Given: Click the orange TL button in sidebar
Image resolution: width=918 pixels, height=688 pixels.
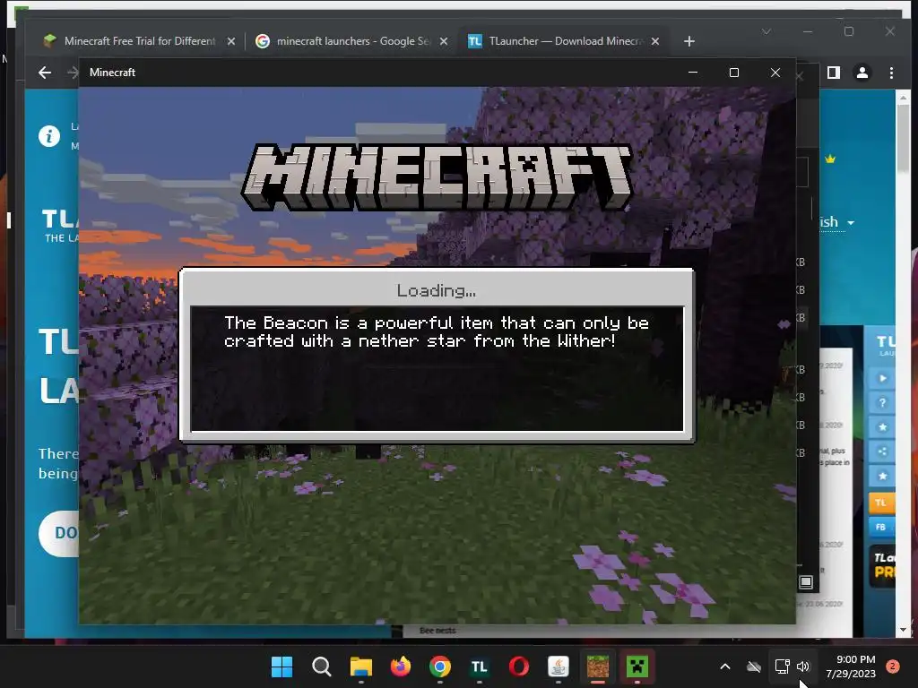Looking at the screenshot, I should (x=882, y=503).
